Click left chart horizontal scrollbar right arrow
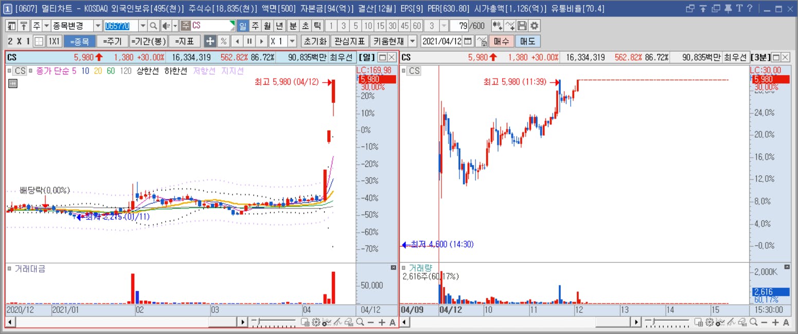This screenshot has width=798, height=334. point(243,322)
